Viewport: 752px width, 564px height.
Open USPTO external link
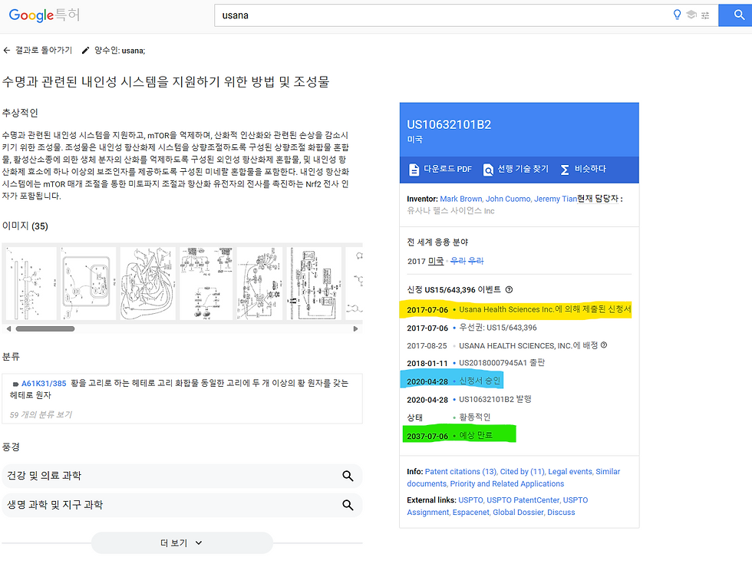click(471, 500)
